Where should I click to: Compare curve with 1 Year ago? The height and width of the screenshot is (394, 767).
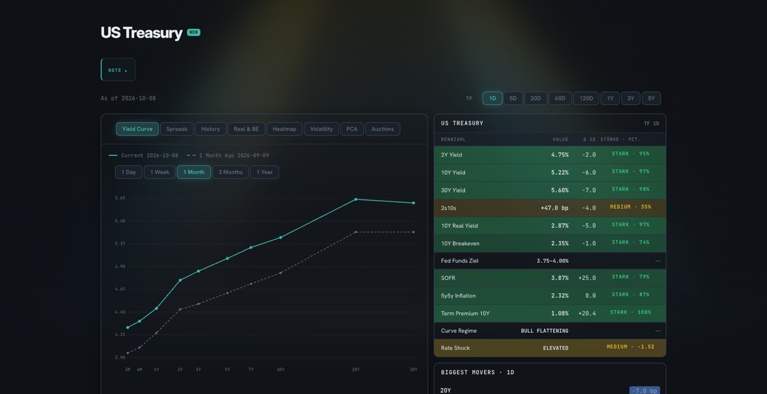[x=264, y=172]
